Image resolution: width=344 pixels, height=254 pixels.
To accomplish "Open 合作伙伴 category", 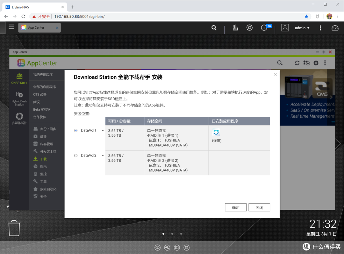I will (40, 117).
